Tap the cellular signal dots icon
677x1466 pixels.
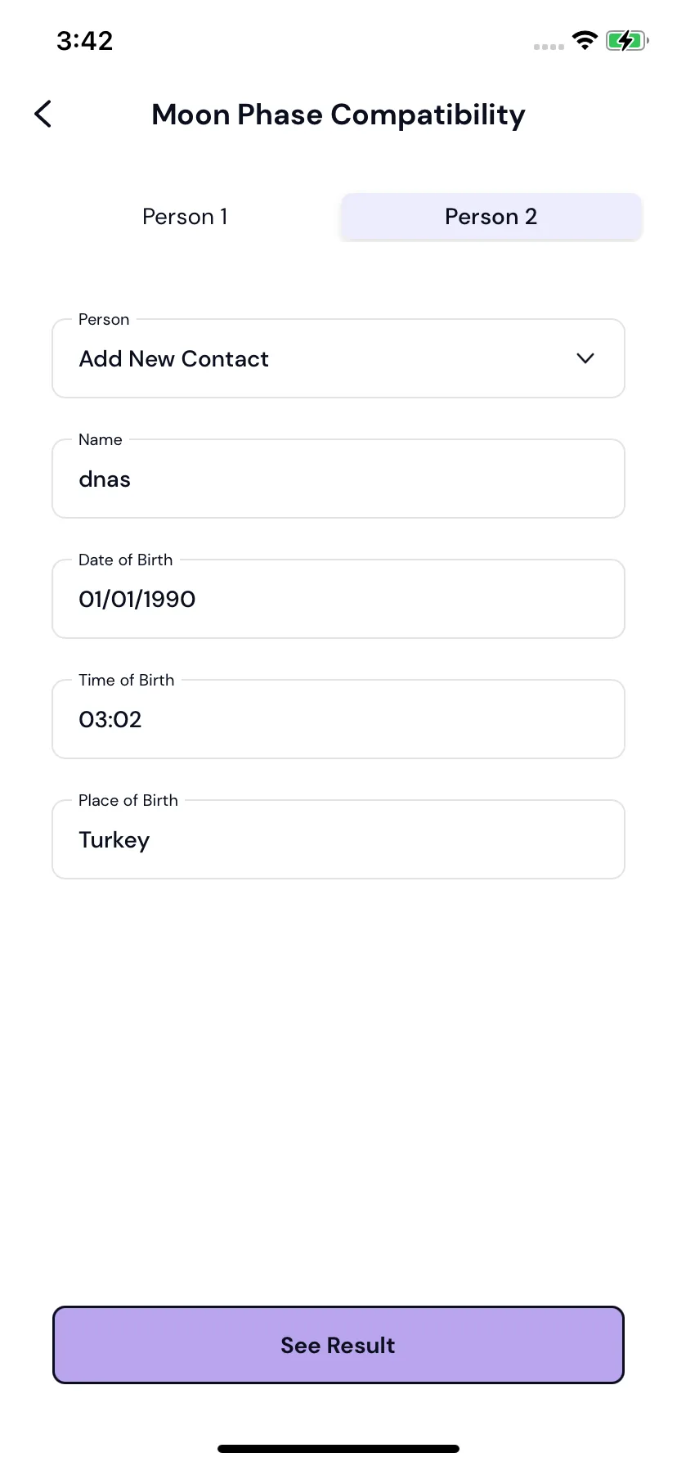tap(549, 47)
